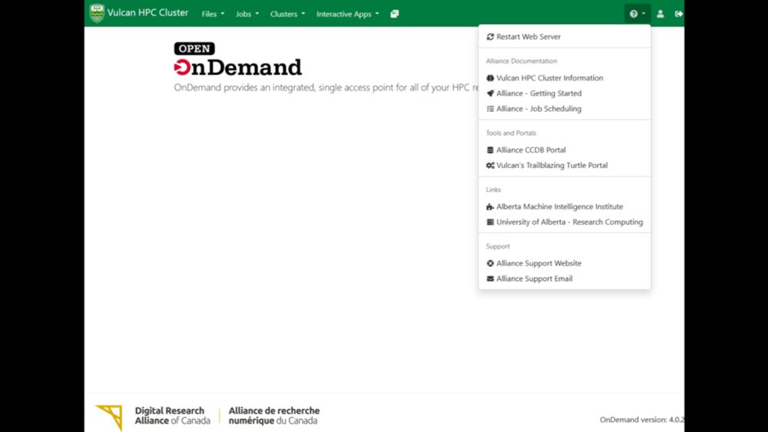Click the Digital Research Alliance of Canada footer logo
This screenshot has height=432, width=768.
pos(207,417)
